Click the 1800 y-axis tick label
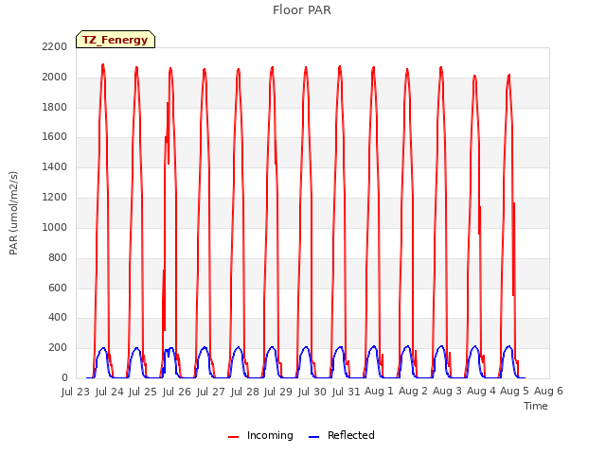This screenshot has width=606, height=454. pyautogui.click(x=55, y=107)
